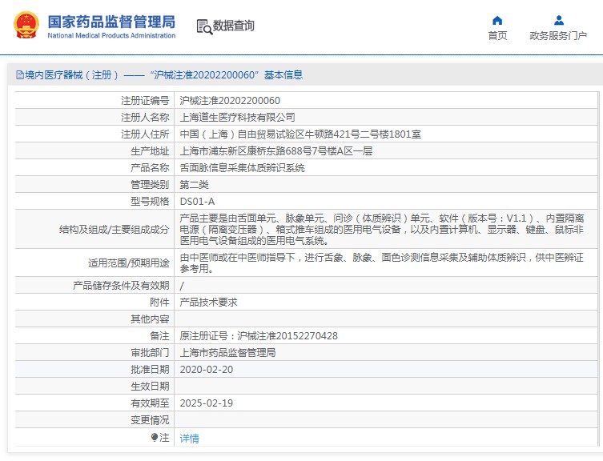Click the model value DS01-A
The height and width of the screenshot is (461, 603).
coord(197,202)
